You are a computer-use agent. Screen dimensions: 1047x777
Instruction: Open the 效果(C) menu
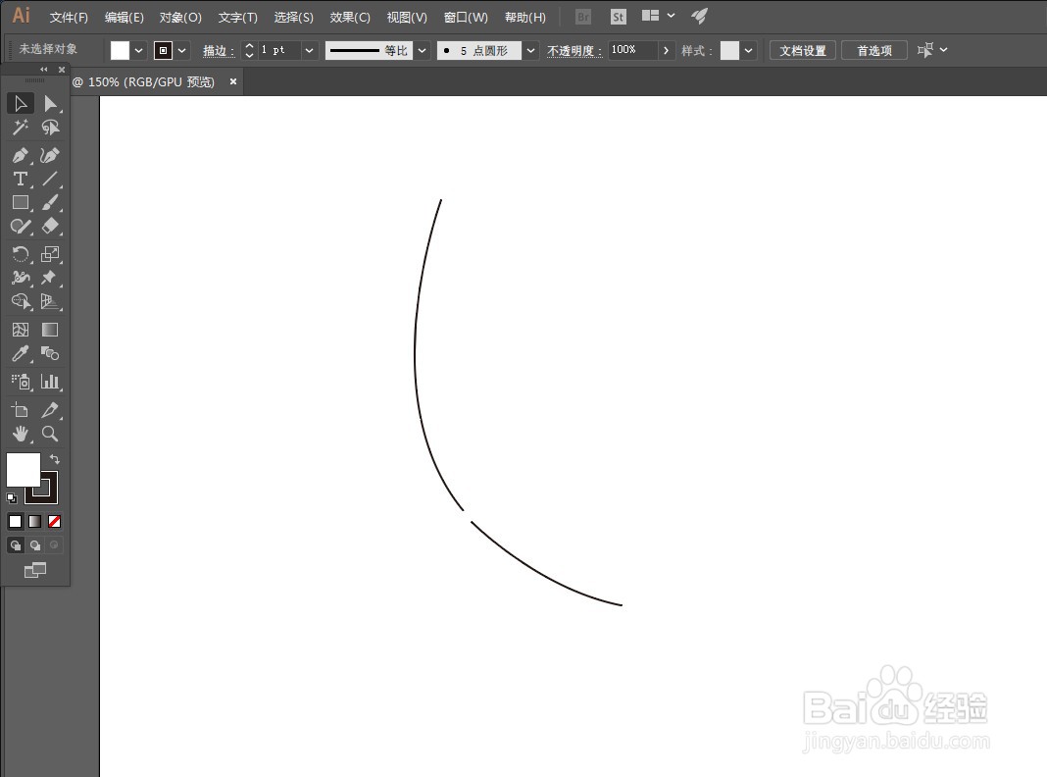350,18
